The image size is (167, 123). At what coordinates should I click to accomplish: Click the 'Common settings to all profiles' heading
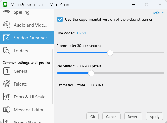coord(27,63)
